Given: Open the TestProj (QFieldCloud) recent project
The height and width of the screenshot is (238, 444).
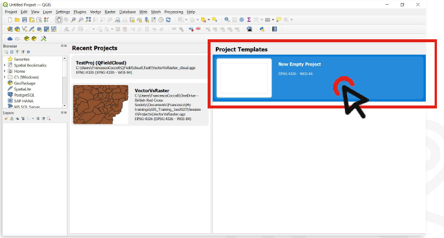Looking at the screenshot, I should click(x=140, y=67).
